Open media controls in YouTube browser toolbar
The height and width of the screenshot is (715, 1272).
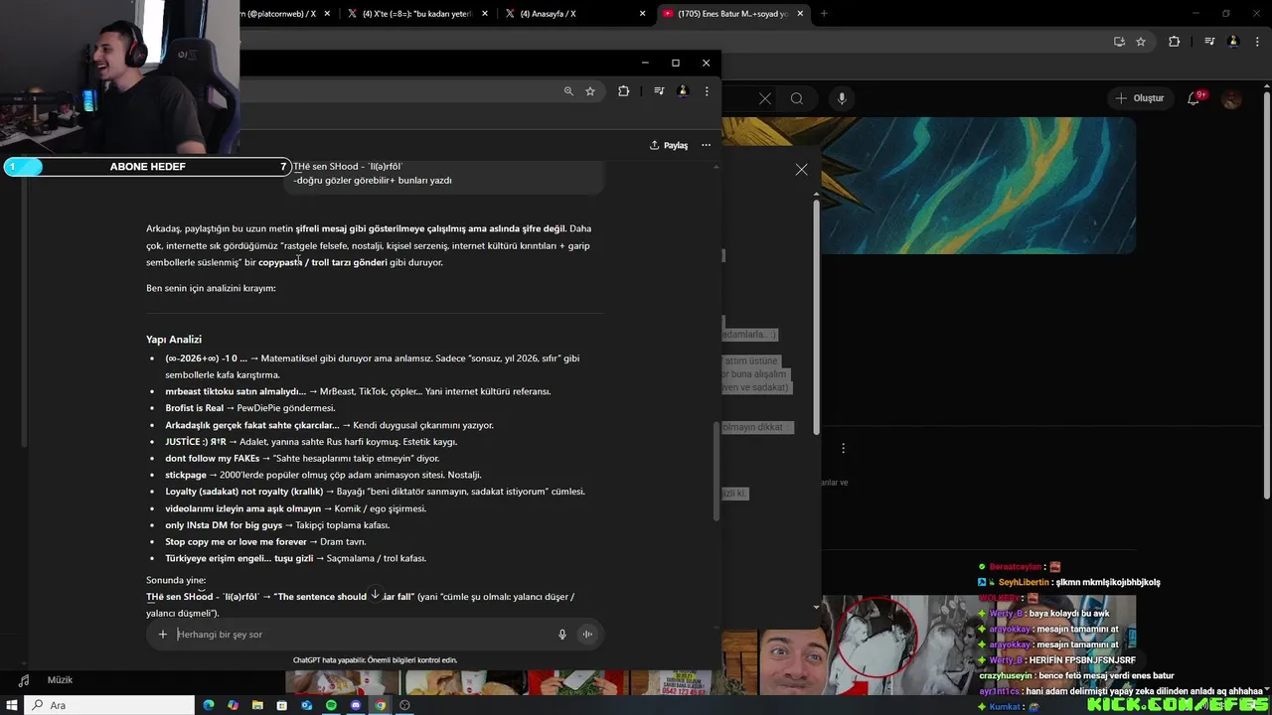[x=1209, y=42]
